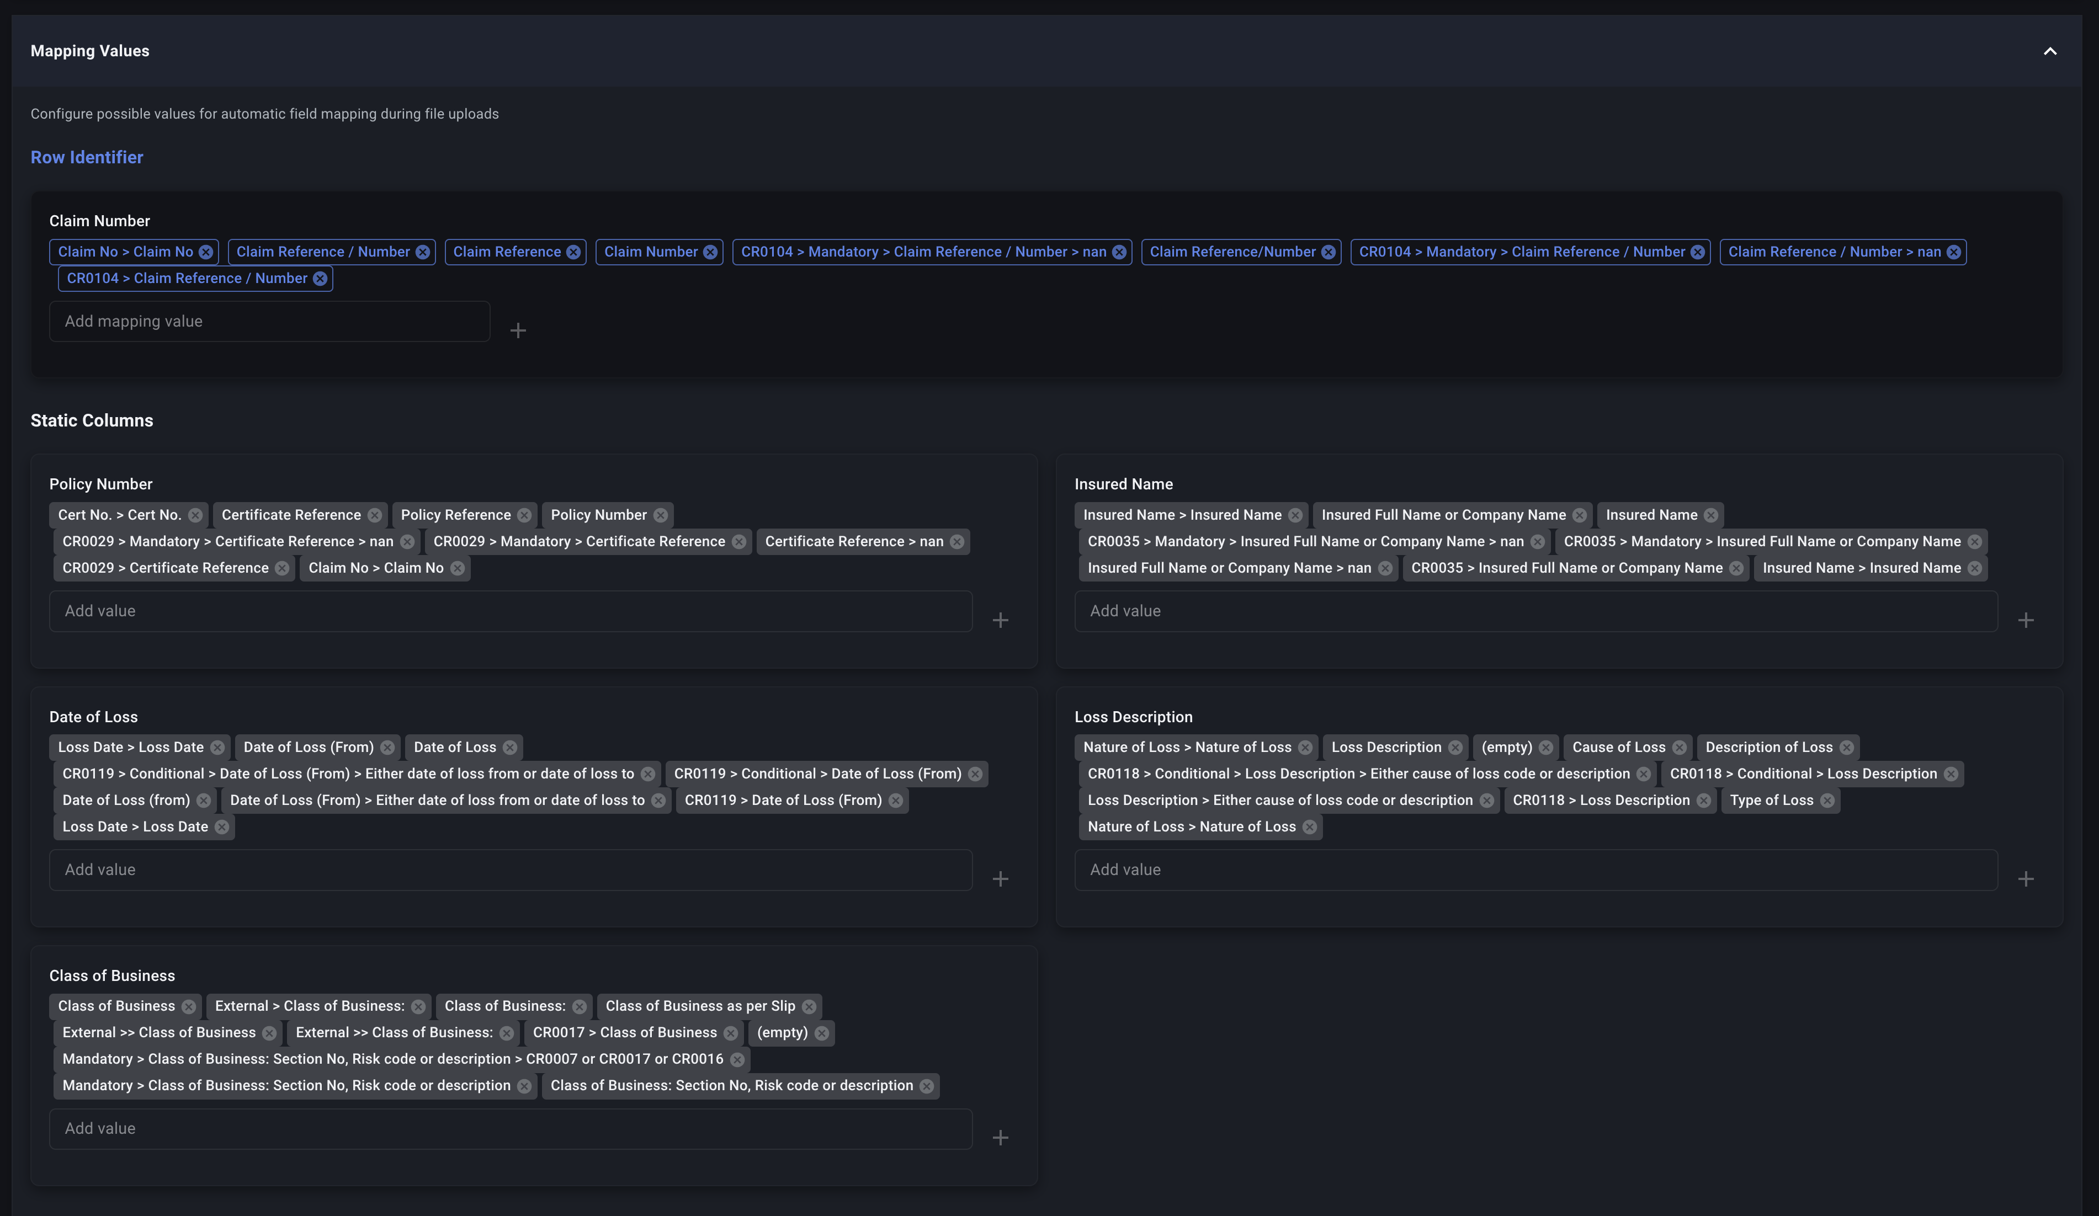Viewport: 2099px width, 1216px height.
Task: Click plus icon next to Date of Loss input
Action: pos(1000,879)
